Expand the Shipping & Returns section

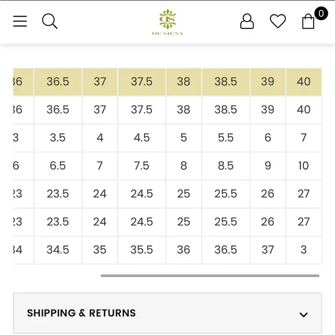pyautogui.click(x=167, y=313)
